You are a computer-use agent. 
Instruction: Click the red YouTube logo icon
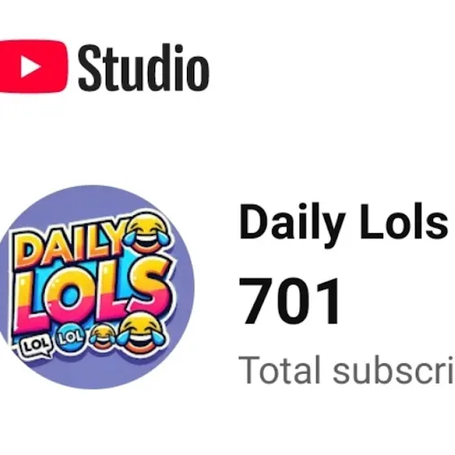coord(33,67)
